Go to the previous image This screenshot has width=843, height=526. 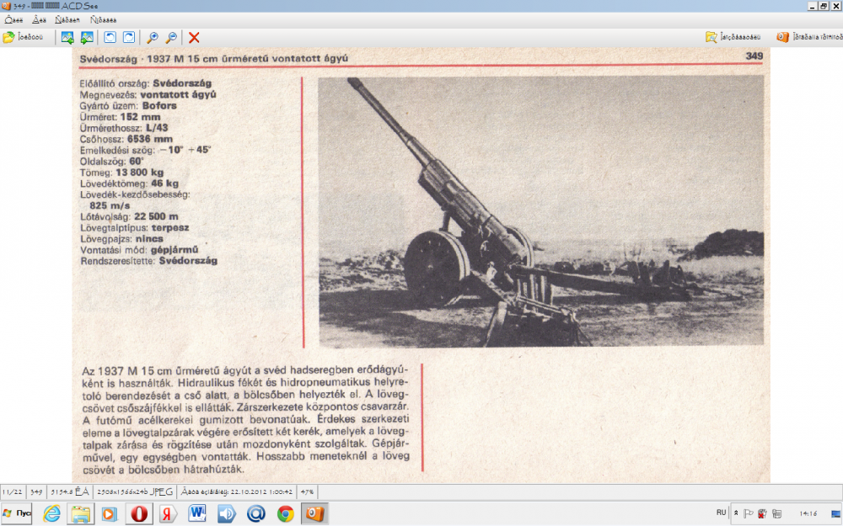(67, 37)
